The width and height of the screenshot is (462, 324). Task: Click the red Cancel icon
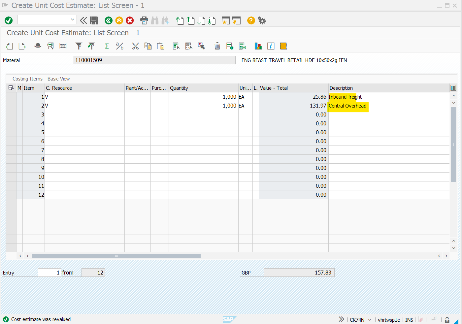point(130,20)
